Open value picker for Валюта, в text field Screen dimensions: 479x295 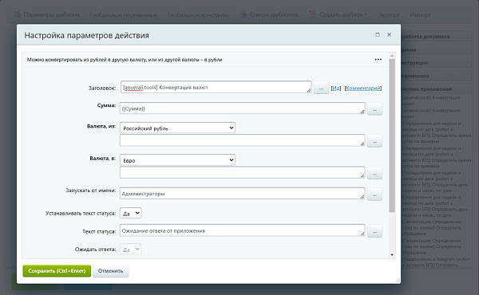pyautogui.click(x=374, y=173)
